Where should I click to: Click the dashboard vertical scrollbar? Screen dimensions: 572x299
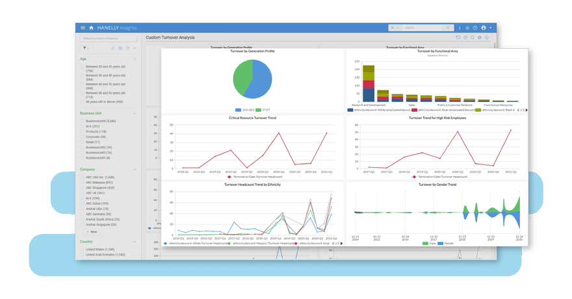click(x=495, y=45)
